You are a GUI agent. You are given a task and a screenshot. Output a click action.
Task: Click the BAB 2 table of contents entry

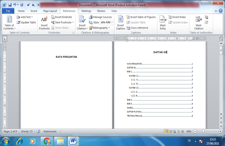tap(160, 100)
